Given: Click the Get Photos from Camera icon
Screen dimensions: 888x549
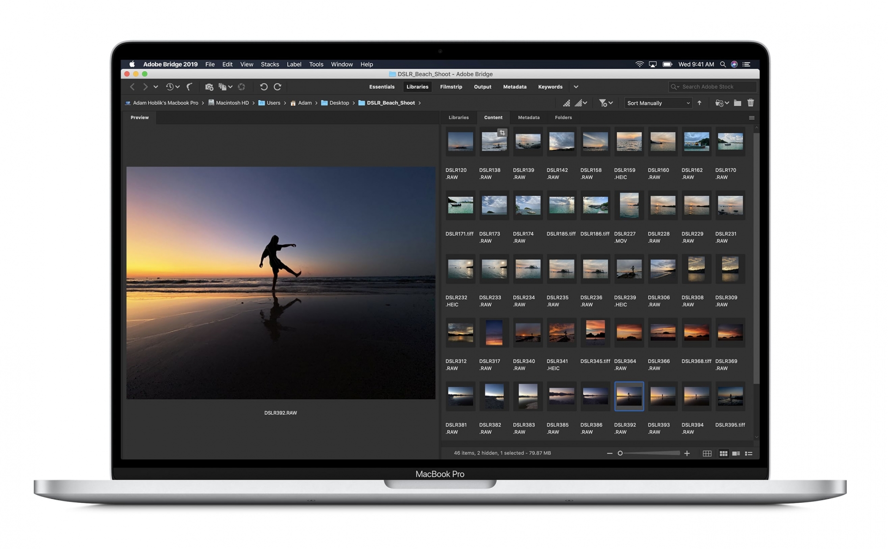Looking at the screenshot, I should click(x=209, y=87).
